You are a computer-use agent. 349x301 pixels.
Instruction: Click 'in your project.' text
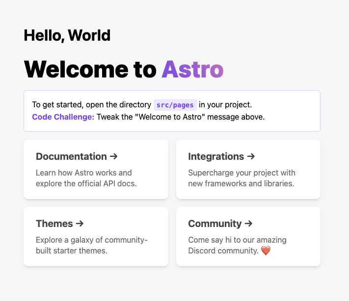click(x=225, y=105)
